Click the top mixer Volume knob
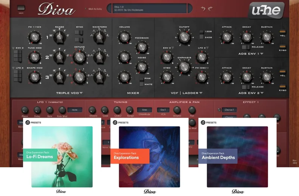Screen dimensions: 299x196 point(124,37)
